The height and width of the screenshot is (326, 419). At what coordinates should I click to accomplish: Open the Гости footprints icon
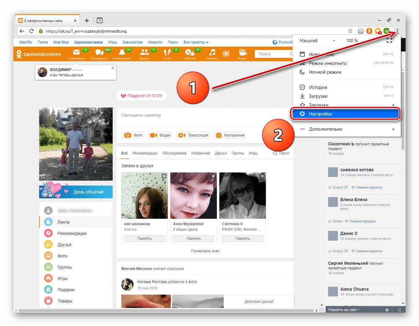tap(167, 53)
